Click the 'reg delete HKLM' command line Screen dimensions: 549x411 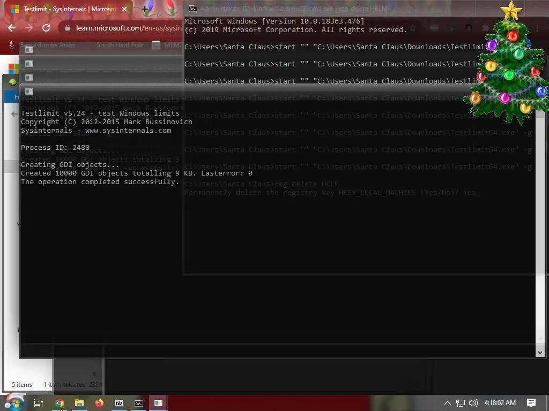click(262, 184)
